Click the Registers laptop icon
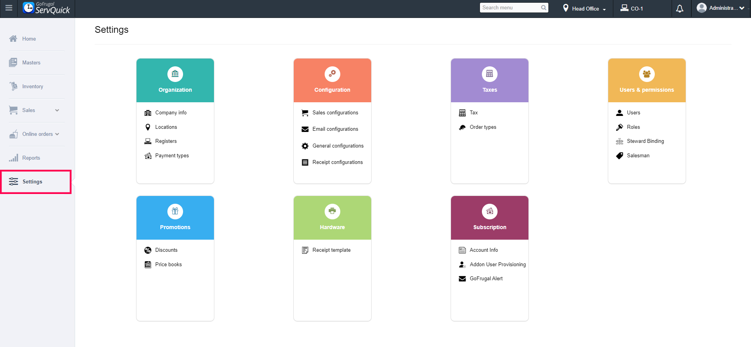The height and width of the screenshot is (347, 751). click(x=148, y=141)
